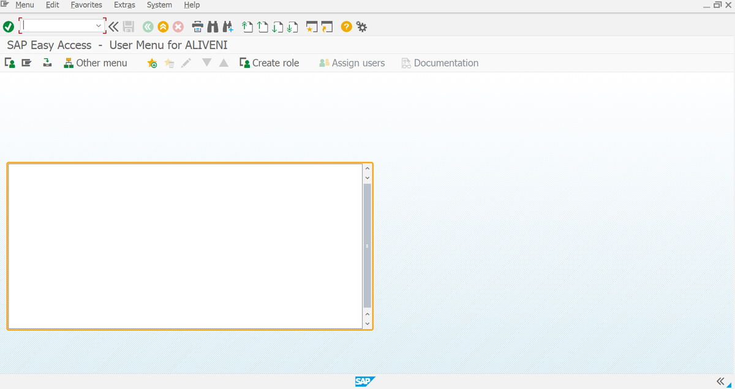
Task: Click the vertical scrollbar thumb
Action: point(367,246)
